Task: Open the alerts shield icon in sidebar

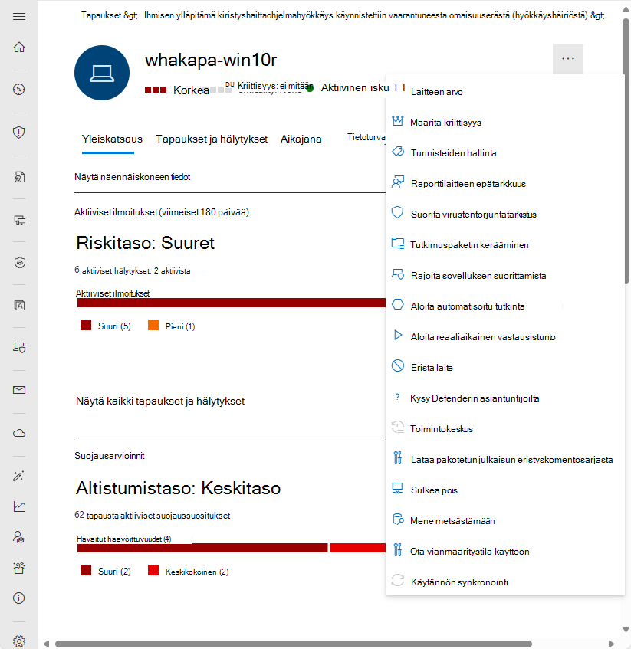Action: pyautogui.click(x=20, y=132)
